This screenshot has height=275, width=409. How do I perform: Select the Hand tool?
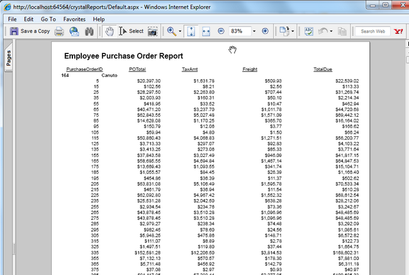coord(109,31)
